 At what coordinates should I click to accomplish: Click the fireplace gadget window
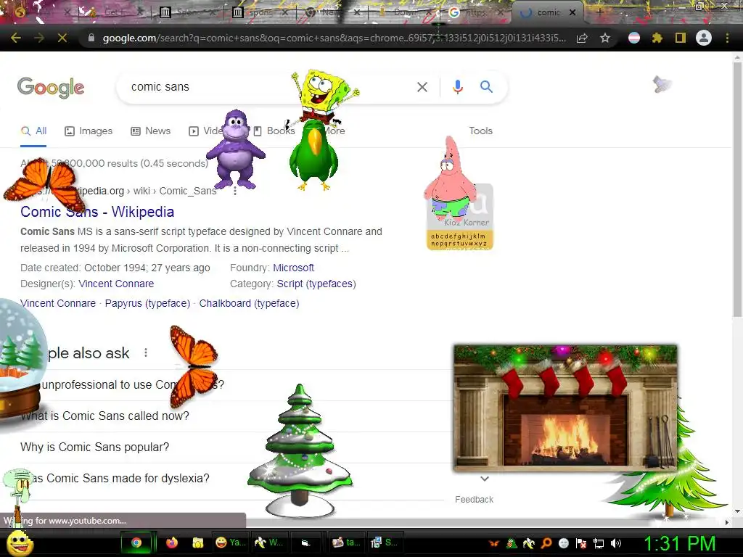click(x=565, y=408)
